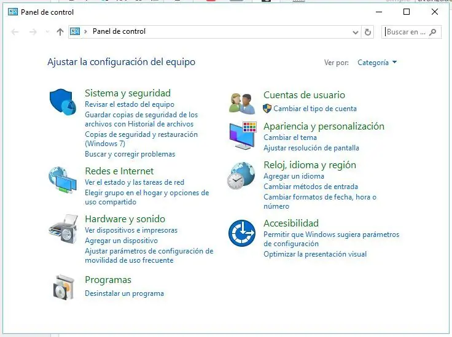This screenshot has width=452, height=337.
Task: Click the forward navigation arrow
Action: 33,32
